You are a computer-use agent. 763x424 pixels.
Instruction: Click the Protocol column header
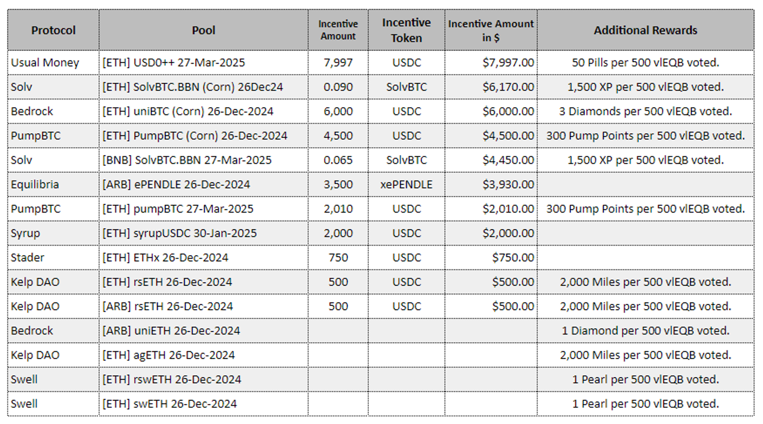[53, 31]
